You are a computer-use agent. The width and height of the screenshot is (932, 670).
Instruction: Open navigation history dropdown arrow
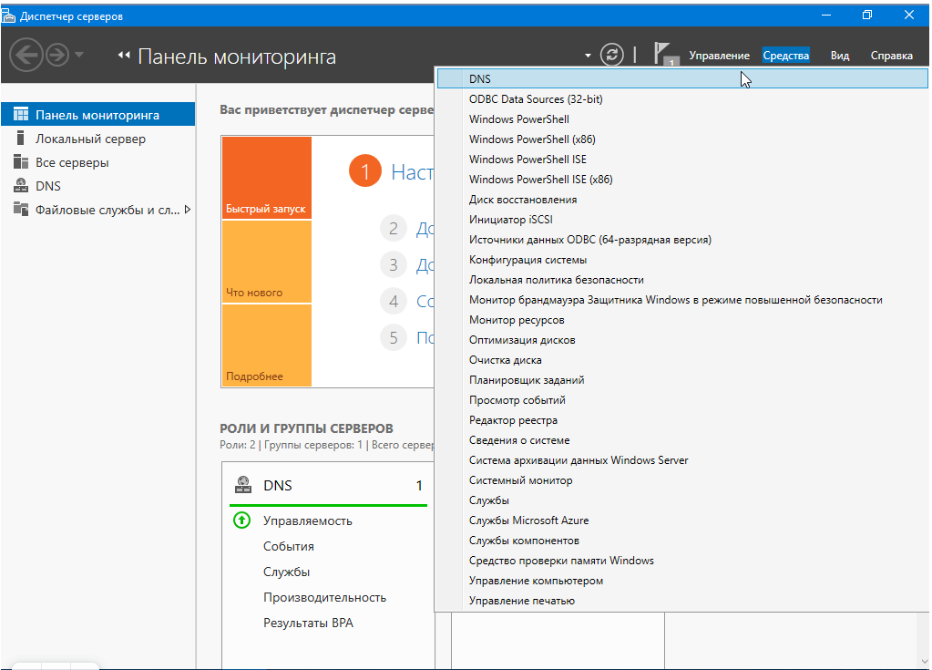pos(79,55)
